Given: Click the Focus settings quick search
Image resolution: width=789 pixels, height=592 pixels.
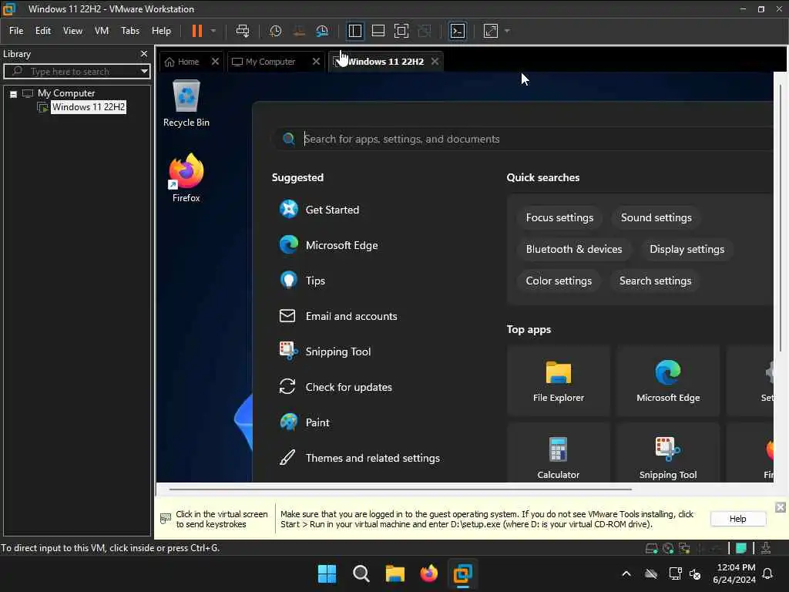Looking at the screenshot, I should (x=559, y=217).
